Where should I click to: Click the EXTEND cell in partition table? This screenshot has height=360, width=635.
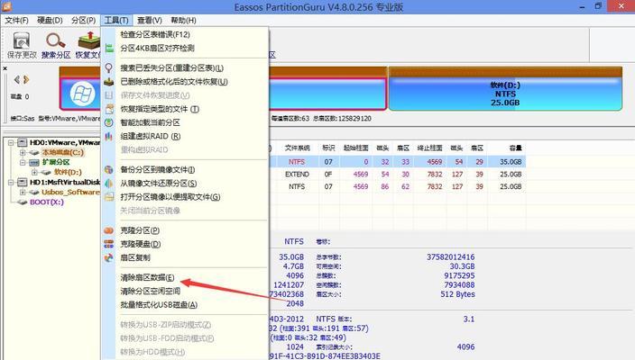click(x=297, y=174)
